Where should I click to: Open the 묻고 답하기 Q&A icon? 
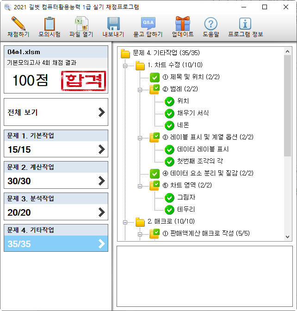tap(148, 24)
